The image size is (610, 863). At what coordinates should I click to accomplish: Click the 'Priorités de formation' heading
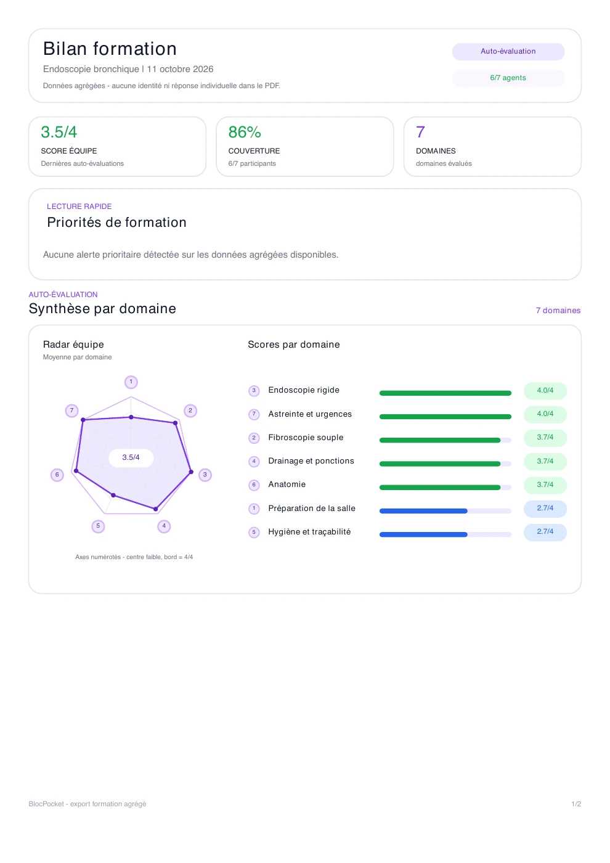coord(116,223)
